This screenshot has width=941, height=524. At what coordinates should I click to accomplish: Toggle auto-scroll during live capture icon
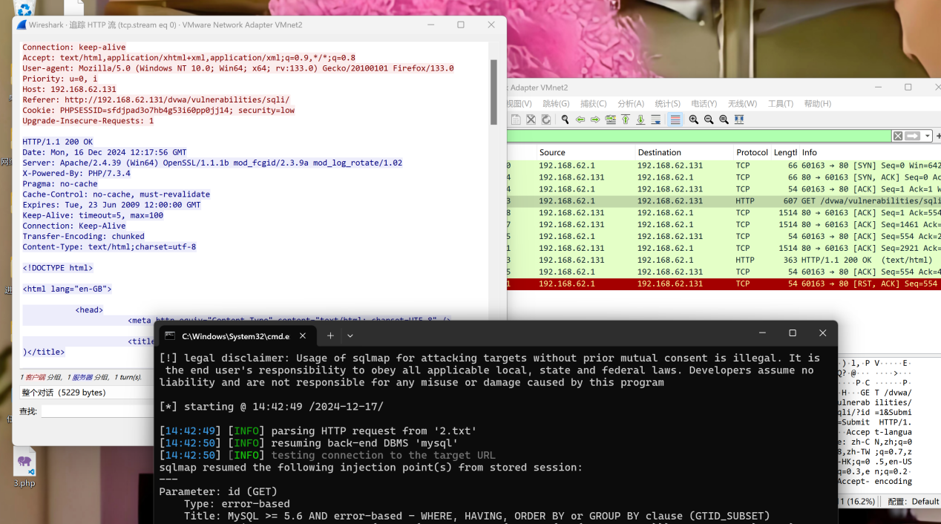[x=655, y=119]
